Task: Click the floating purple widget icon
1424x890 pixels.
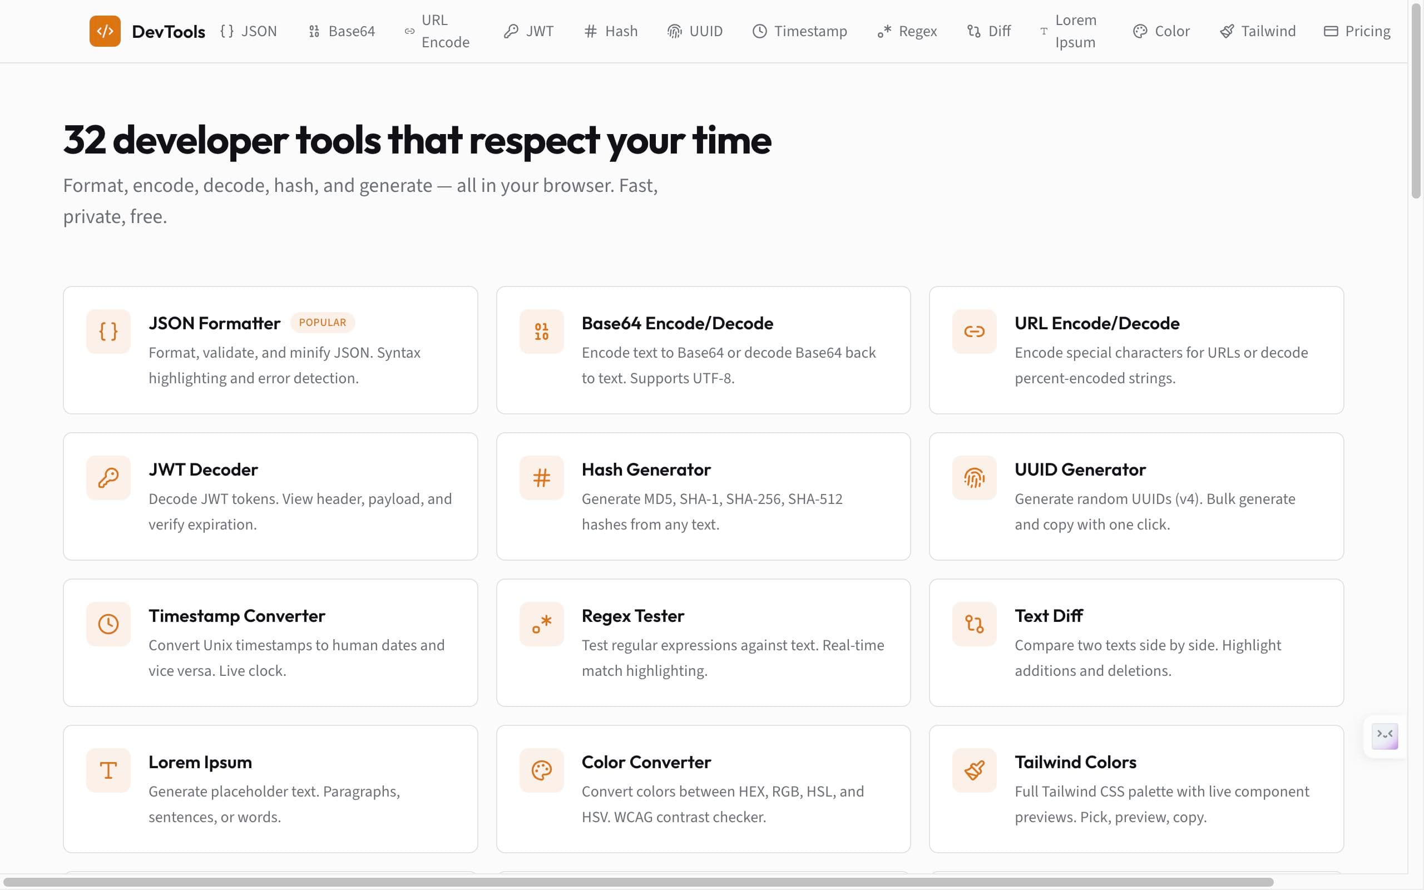Action: (x=1385, y=736)
